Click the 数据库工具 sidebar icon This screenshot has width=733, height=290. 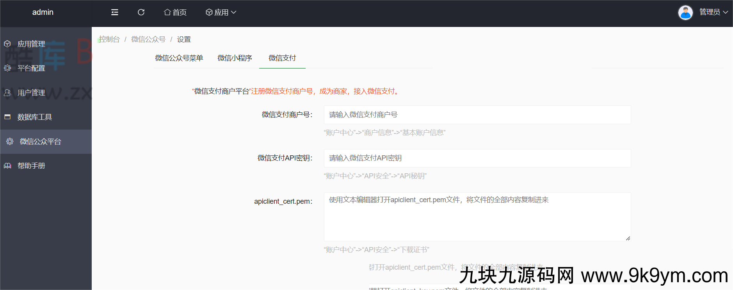7,117
